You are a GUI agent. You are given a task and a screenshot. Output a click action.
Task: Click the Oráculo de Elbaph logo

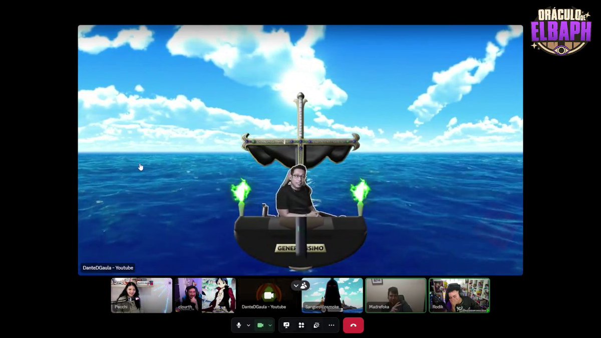(561, 31)
